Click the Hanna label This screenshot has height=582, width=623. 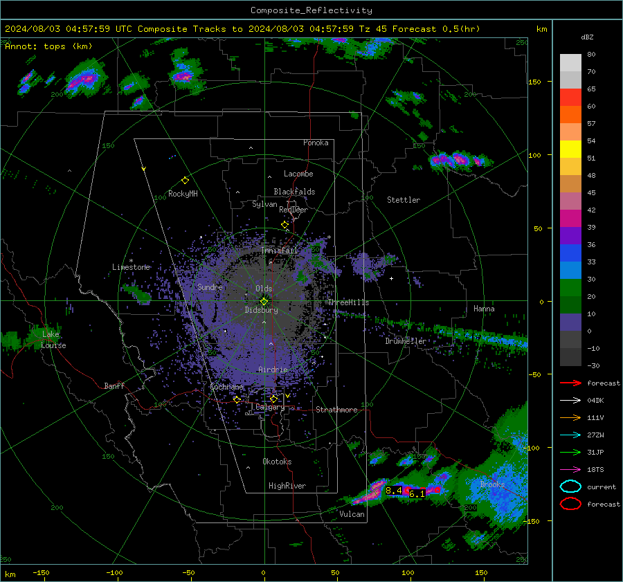pos(484,309)
